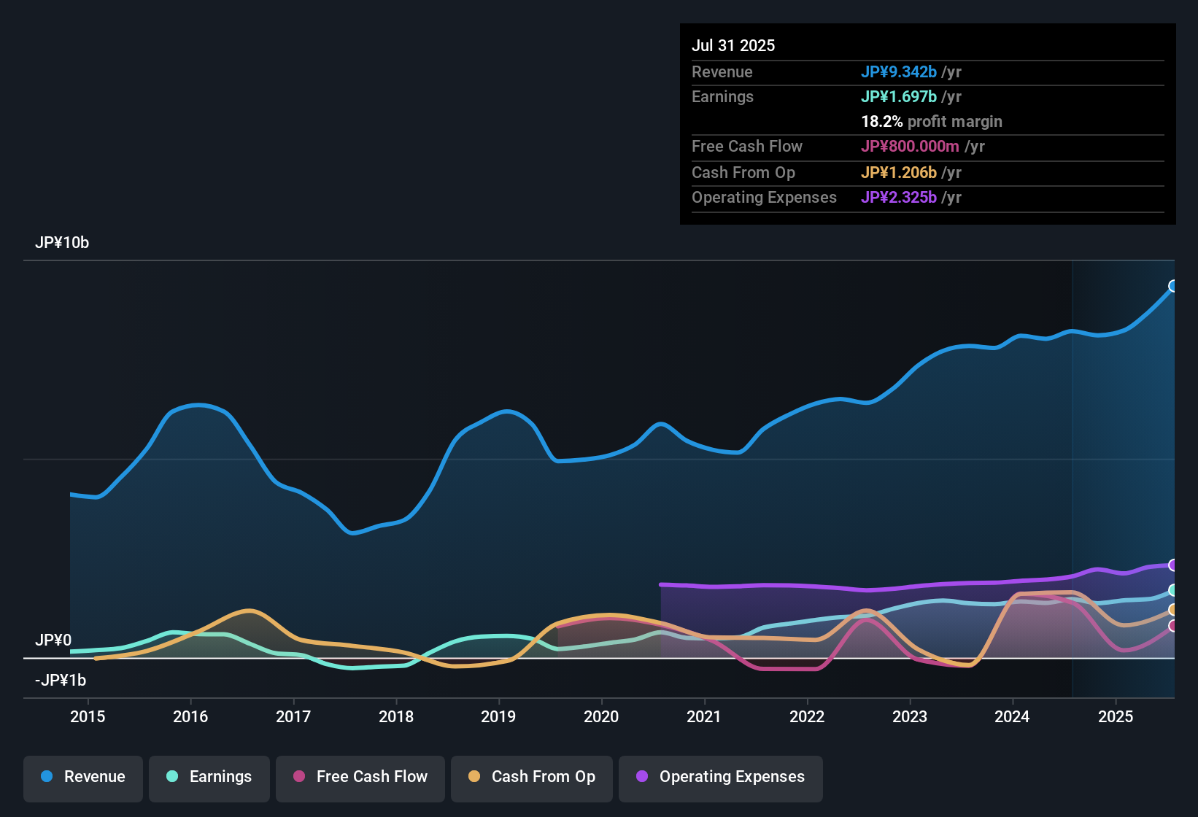The height and width of the screenshot is (817, 1198).
Task: Click the 2017 x-axis year label
Action: click(x=293, y=717)
